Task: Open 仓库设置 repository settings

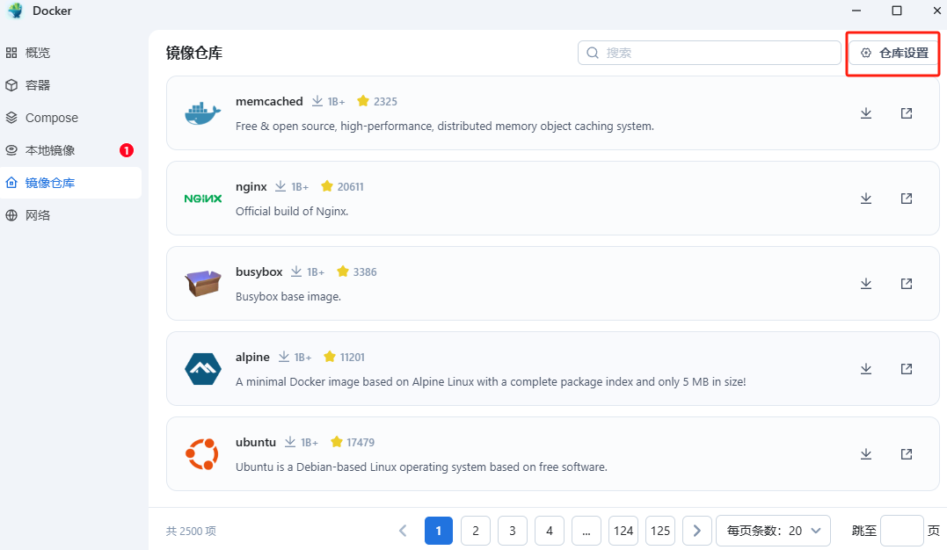Action: pyautogui.click(x=894, y=53)
